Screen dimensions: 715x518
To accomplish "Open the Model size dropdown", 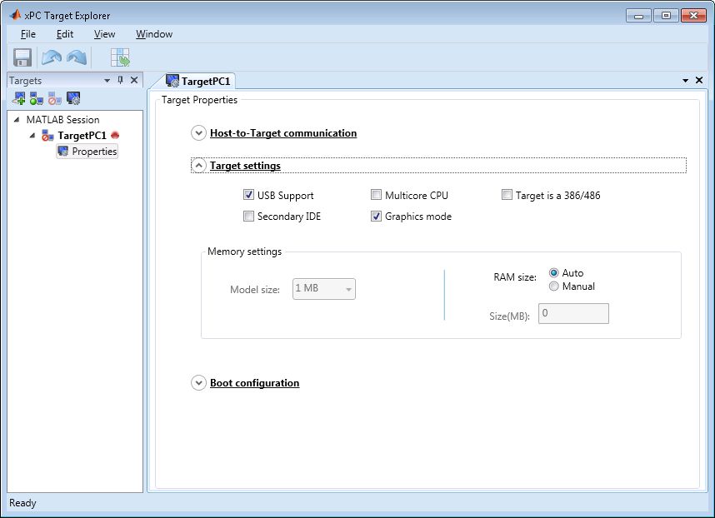I will [x=324, y=289].
